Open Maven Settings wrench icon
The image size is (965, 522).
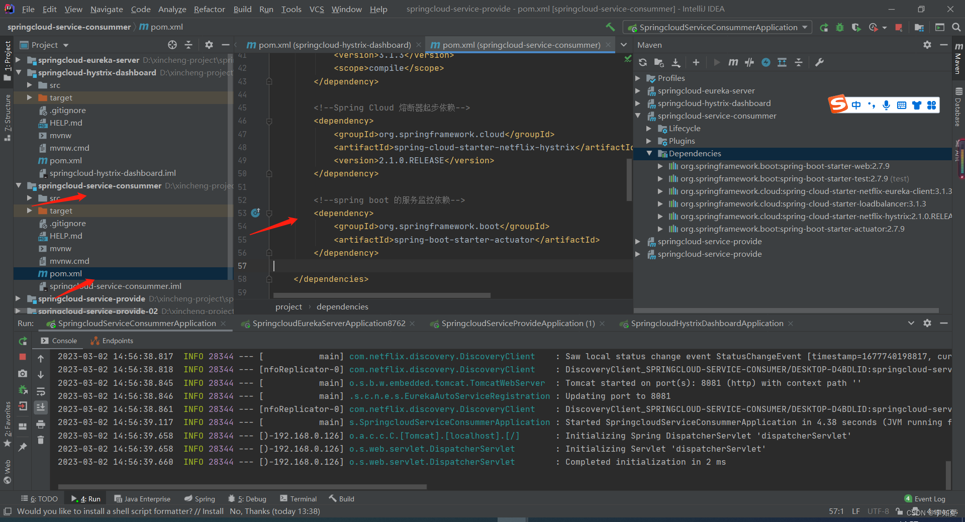point(819,62)
